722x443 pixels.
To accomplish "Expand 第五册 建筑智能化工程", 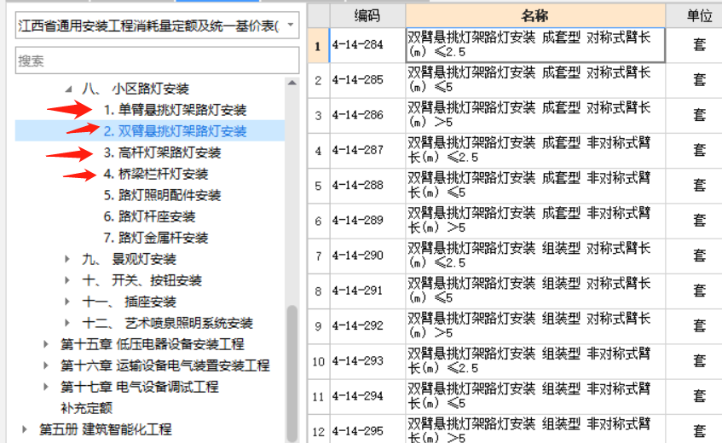I will point(25,429).
